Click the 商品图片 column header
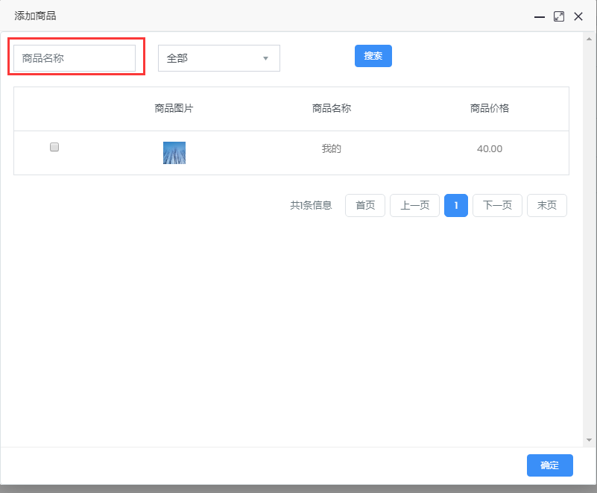The height and width of the screenshot is (493, 597). tap(174, 108)
